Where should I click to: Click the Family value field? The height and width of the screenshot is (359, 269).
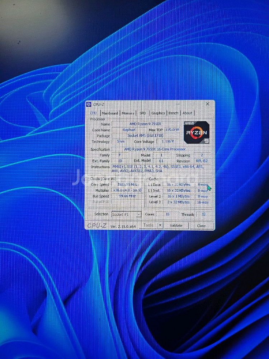[x=120, y=155]
